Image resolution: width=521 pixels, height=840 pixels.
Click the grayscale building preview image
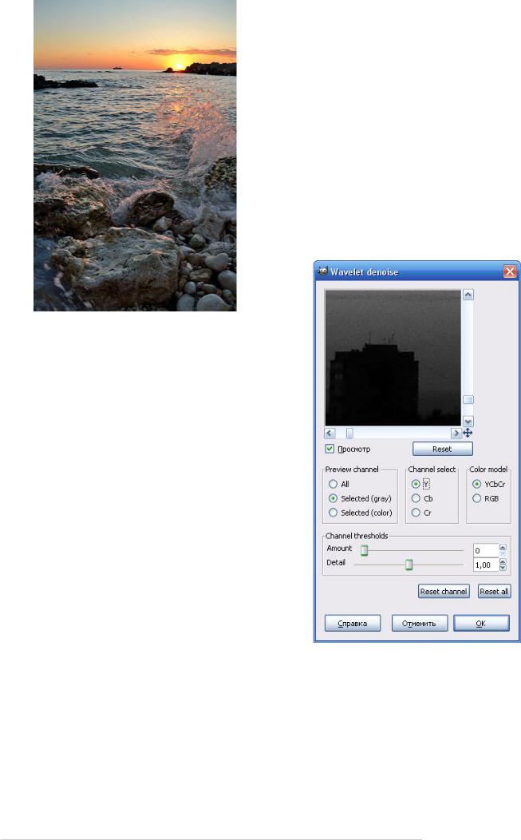(x=393, y=358)
